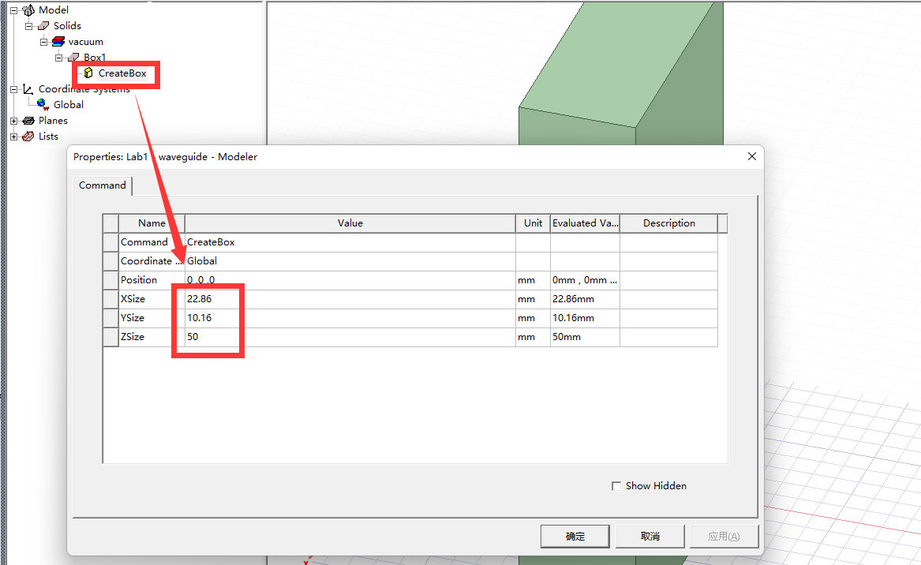Click the Evaluated Value column header
The height and width of the screenshot is (565, 921).
coord(585,223)
